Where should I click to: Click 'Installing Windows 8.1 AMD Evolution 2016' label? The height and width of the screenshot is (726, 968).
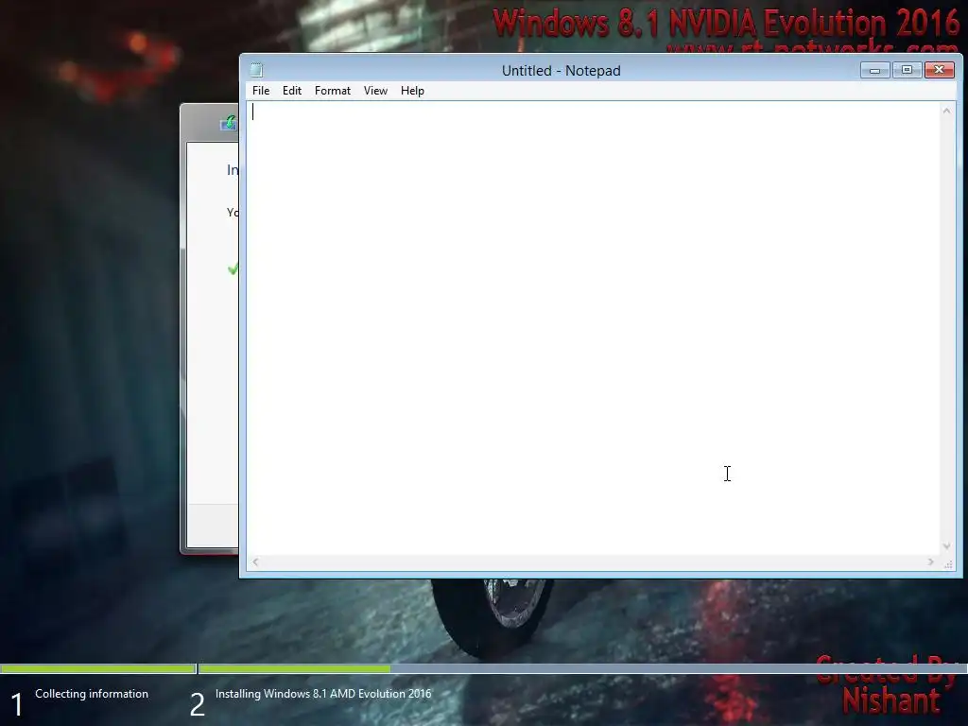[x=323, y=694]
